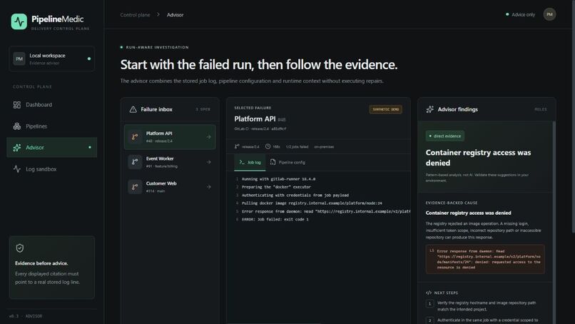Click the breadcrumb chevron after Control plane

click(158, 15)
